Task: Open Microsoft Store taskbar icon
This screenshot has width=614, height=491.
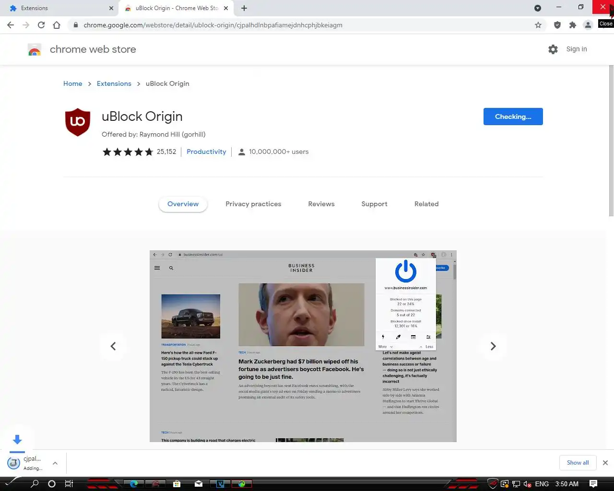Action: point(177,484)
